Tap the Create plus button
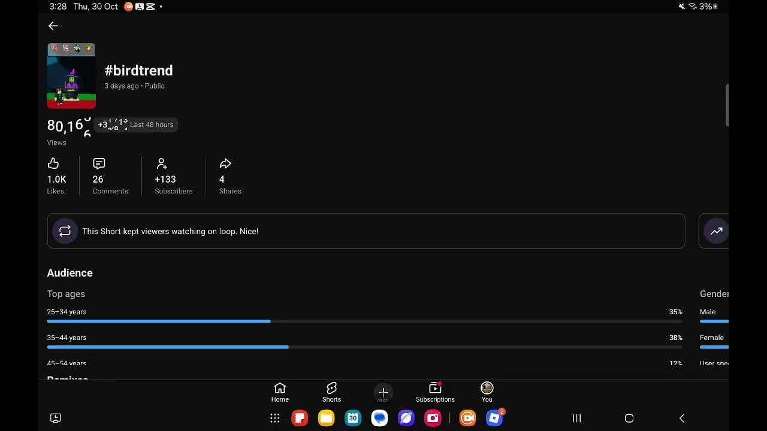 click(x=383, y=393)
